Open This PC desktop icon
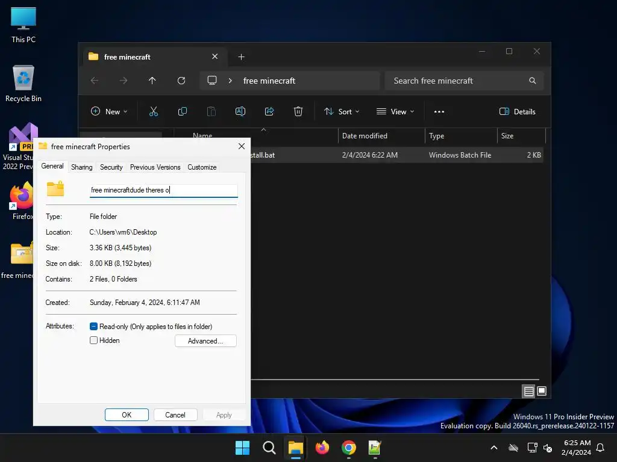The image size is (617, 462). [x=23, y=25]
